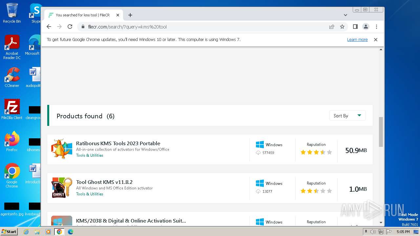Open Skype desktop shortcut
Viewport: 420px width, 236px height.
(x=35, y=13)
